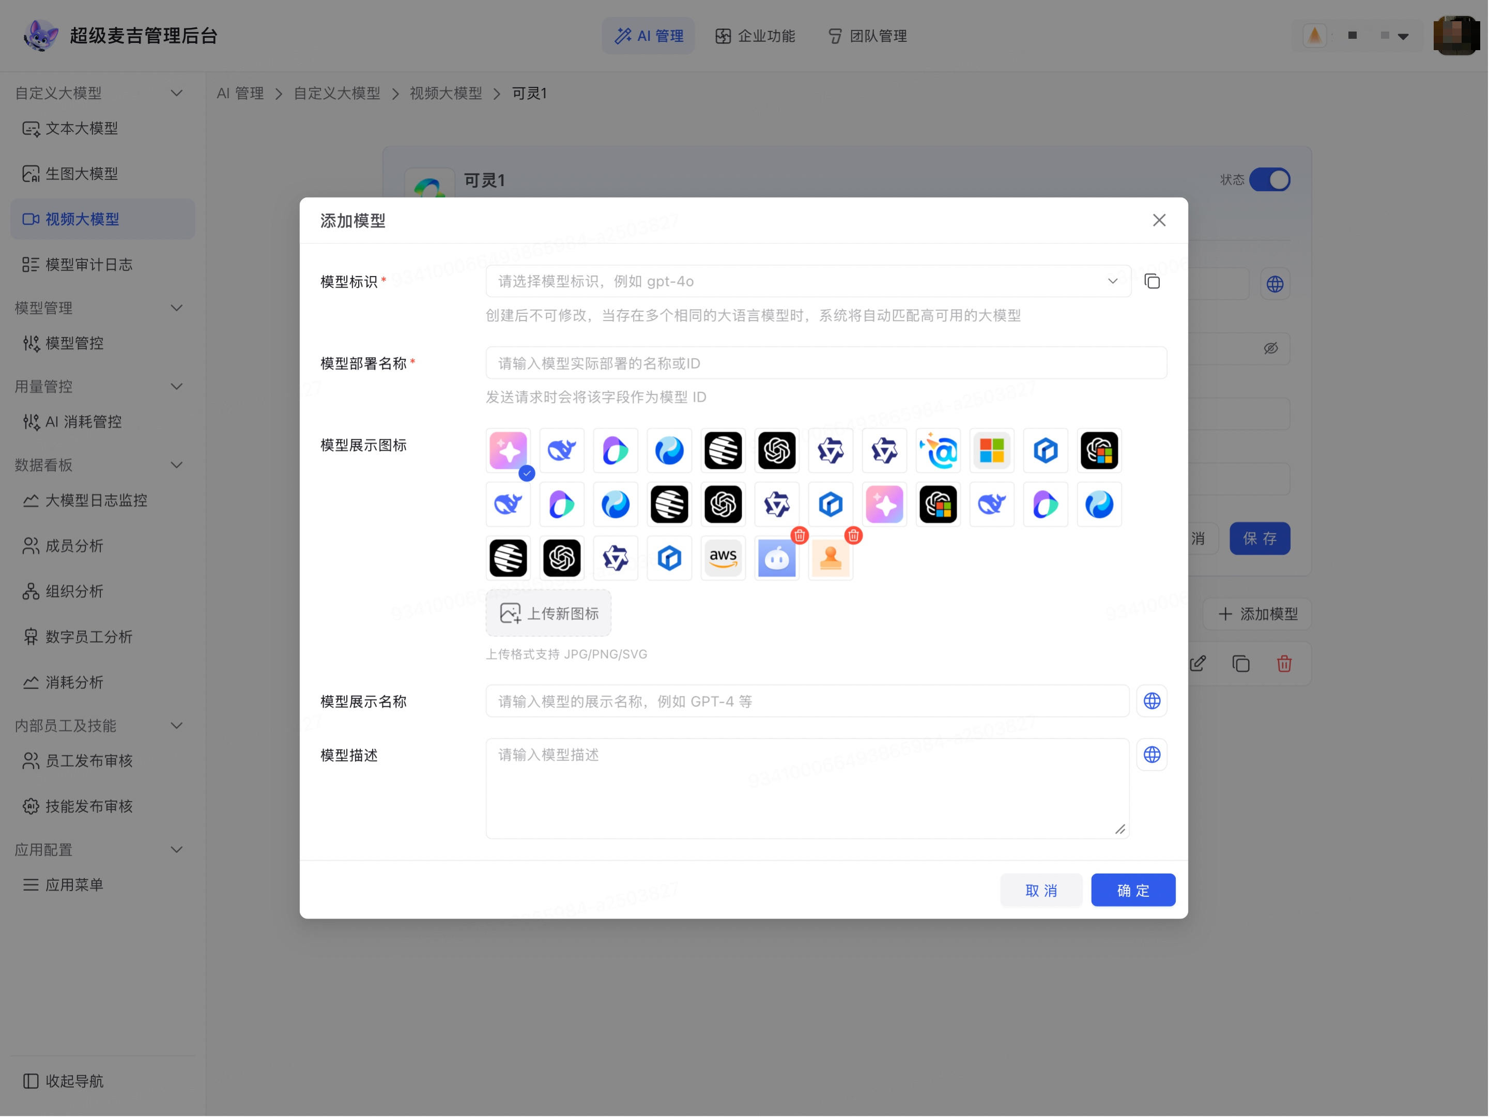Copy the model identifier field
This screenshot has width=1489, height=1117.
(1153, 281)
